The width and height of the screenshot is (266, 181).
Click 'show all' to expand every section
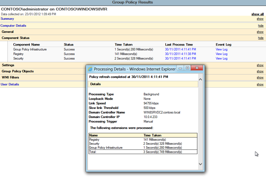pos(257,14)
